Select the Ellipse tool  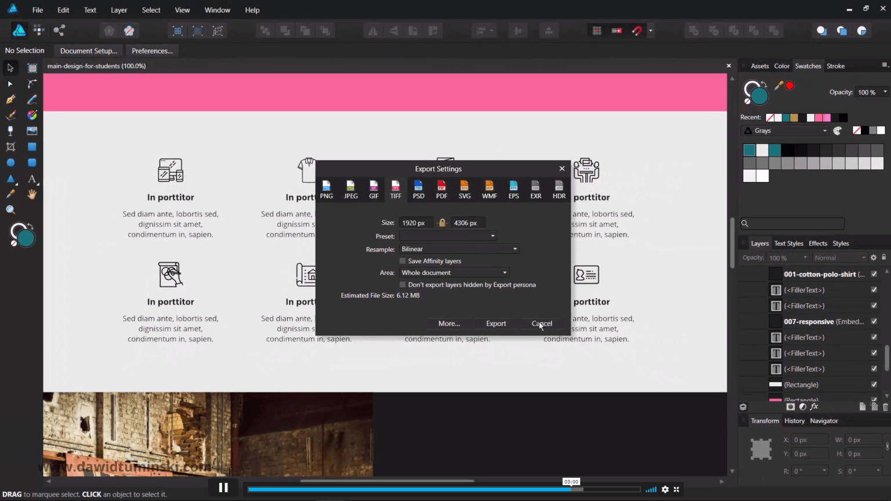pos(10,163)
